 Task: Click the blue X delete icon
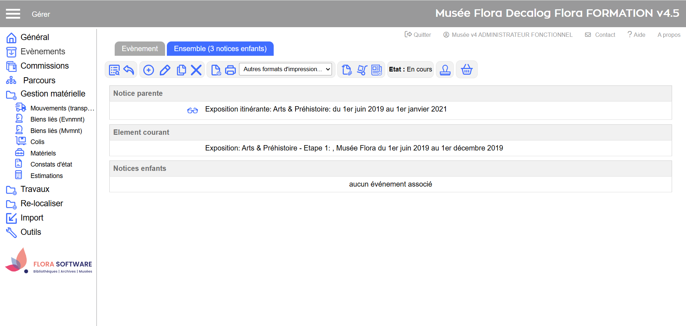pos(196,70)
